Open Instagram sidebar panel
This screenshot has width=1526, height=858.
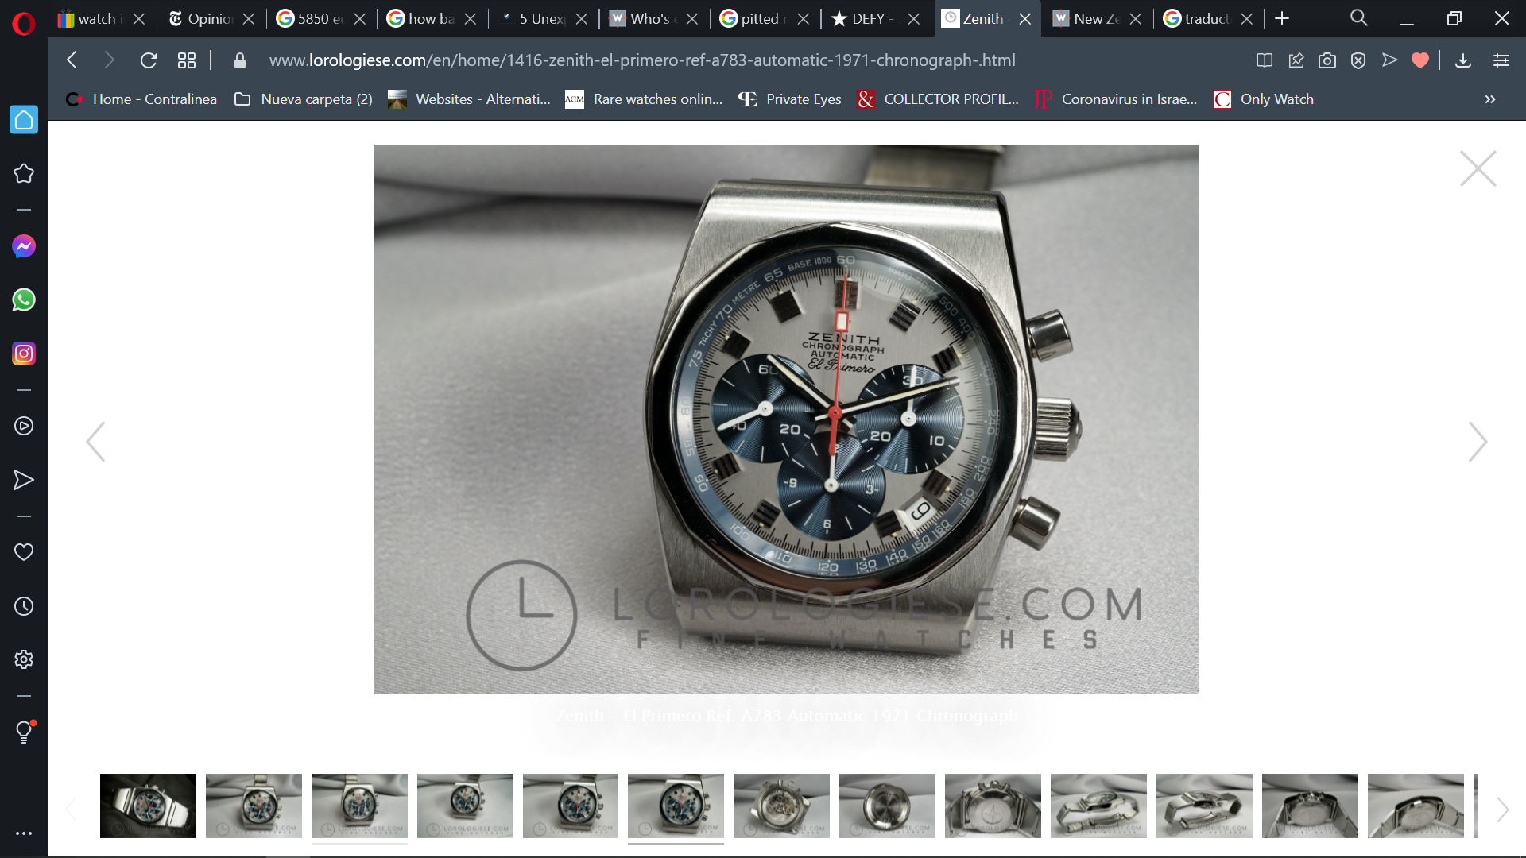point(24,354)
